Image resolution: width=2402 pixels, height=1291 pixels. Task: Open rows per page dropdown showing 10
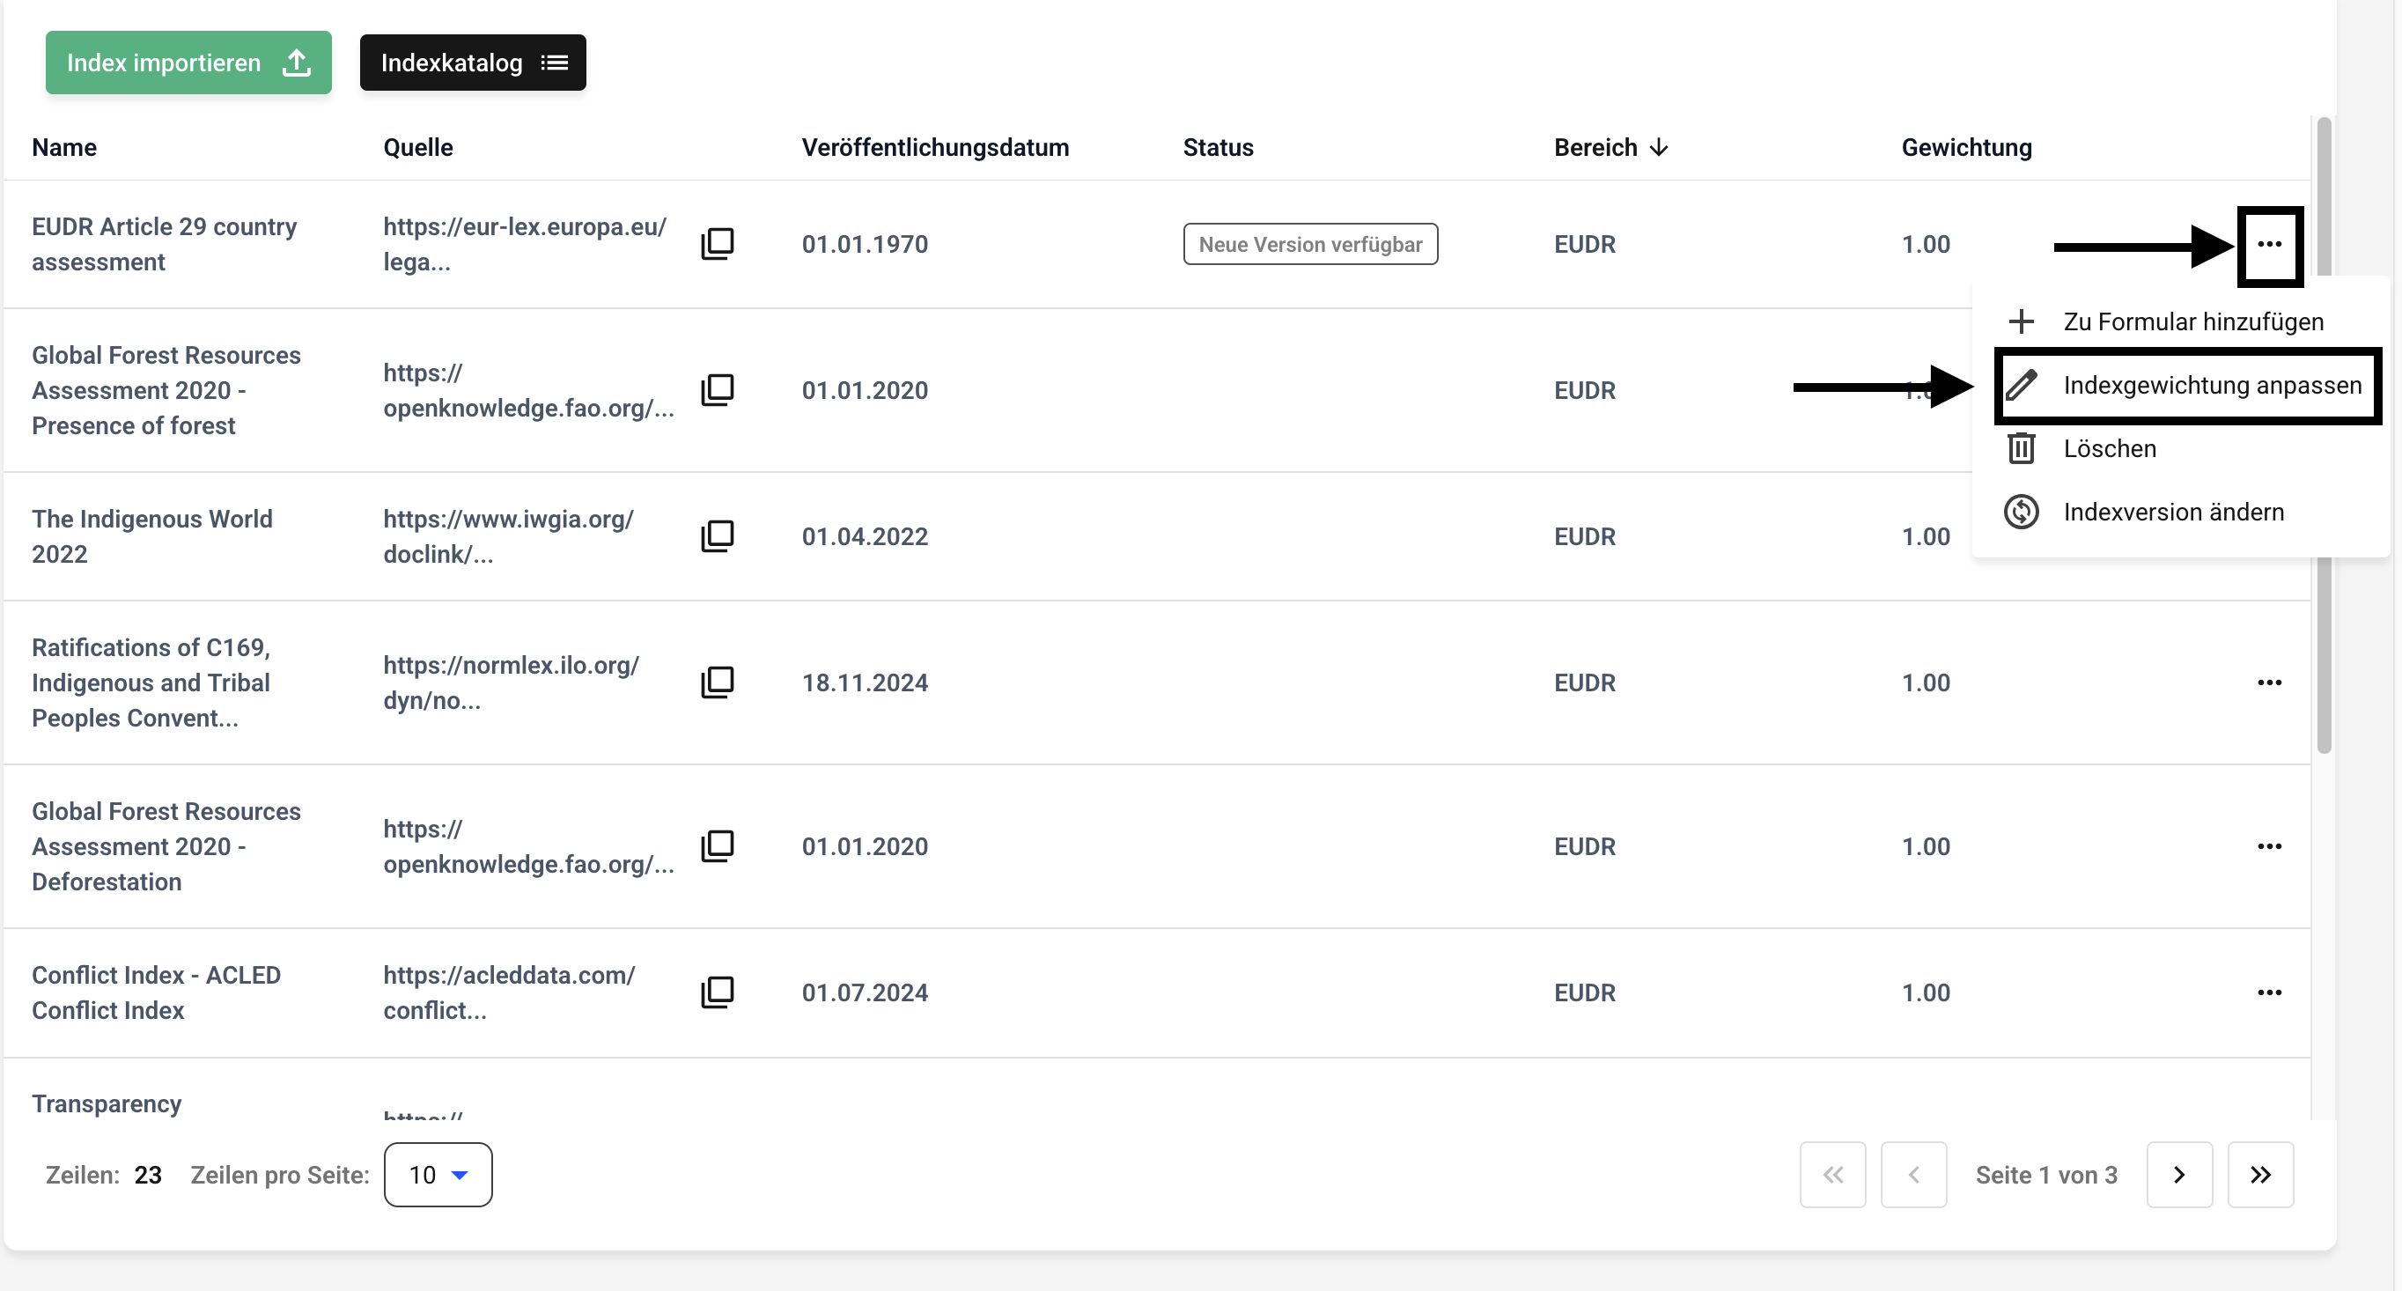(x=438, y=1175)
